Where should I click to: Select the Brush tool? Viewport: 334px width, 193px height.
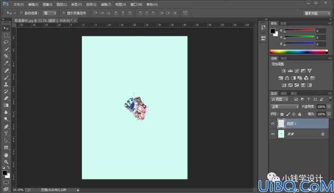click(6, 78)
